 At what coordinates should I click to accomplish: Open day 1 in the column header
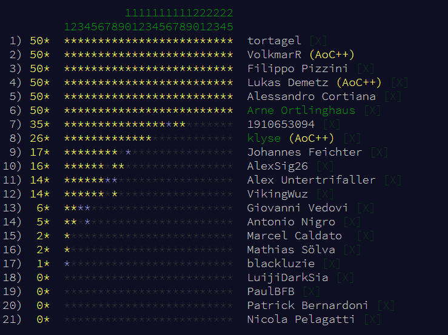(67, 27)
